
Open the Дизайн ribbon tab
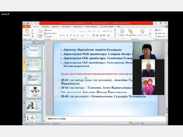[55, 27]
